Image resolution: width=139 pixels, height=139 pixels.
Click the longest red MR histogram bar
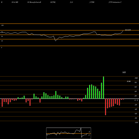point(106,107)
